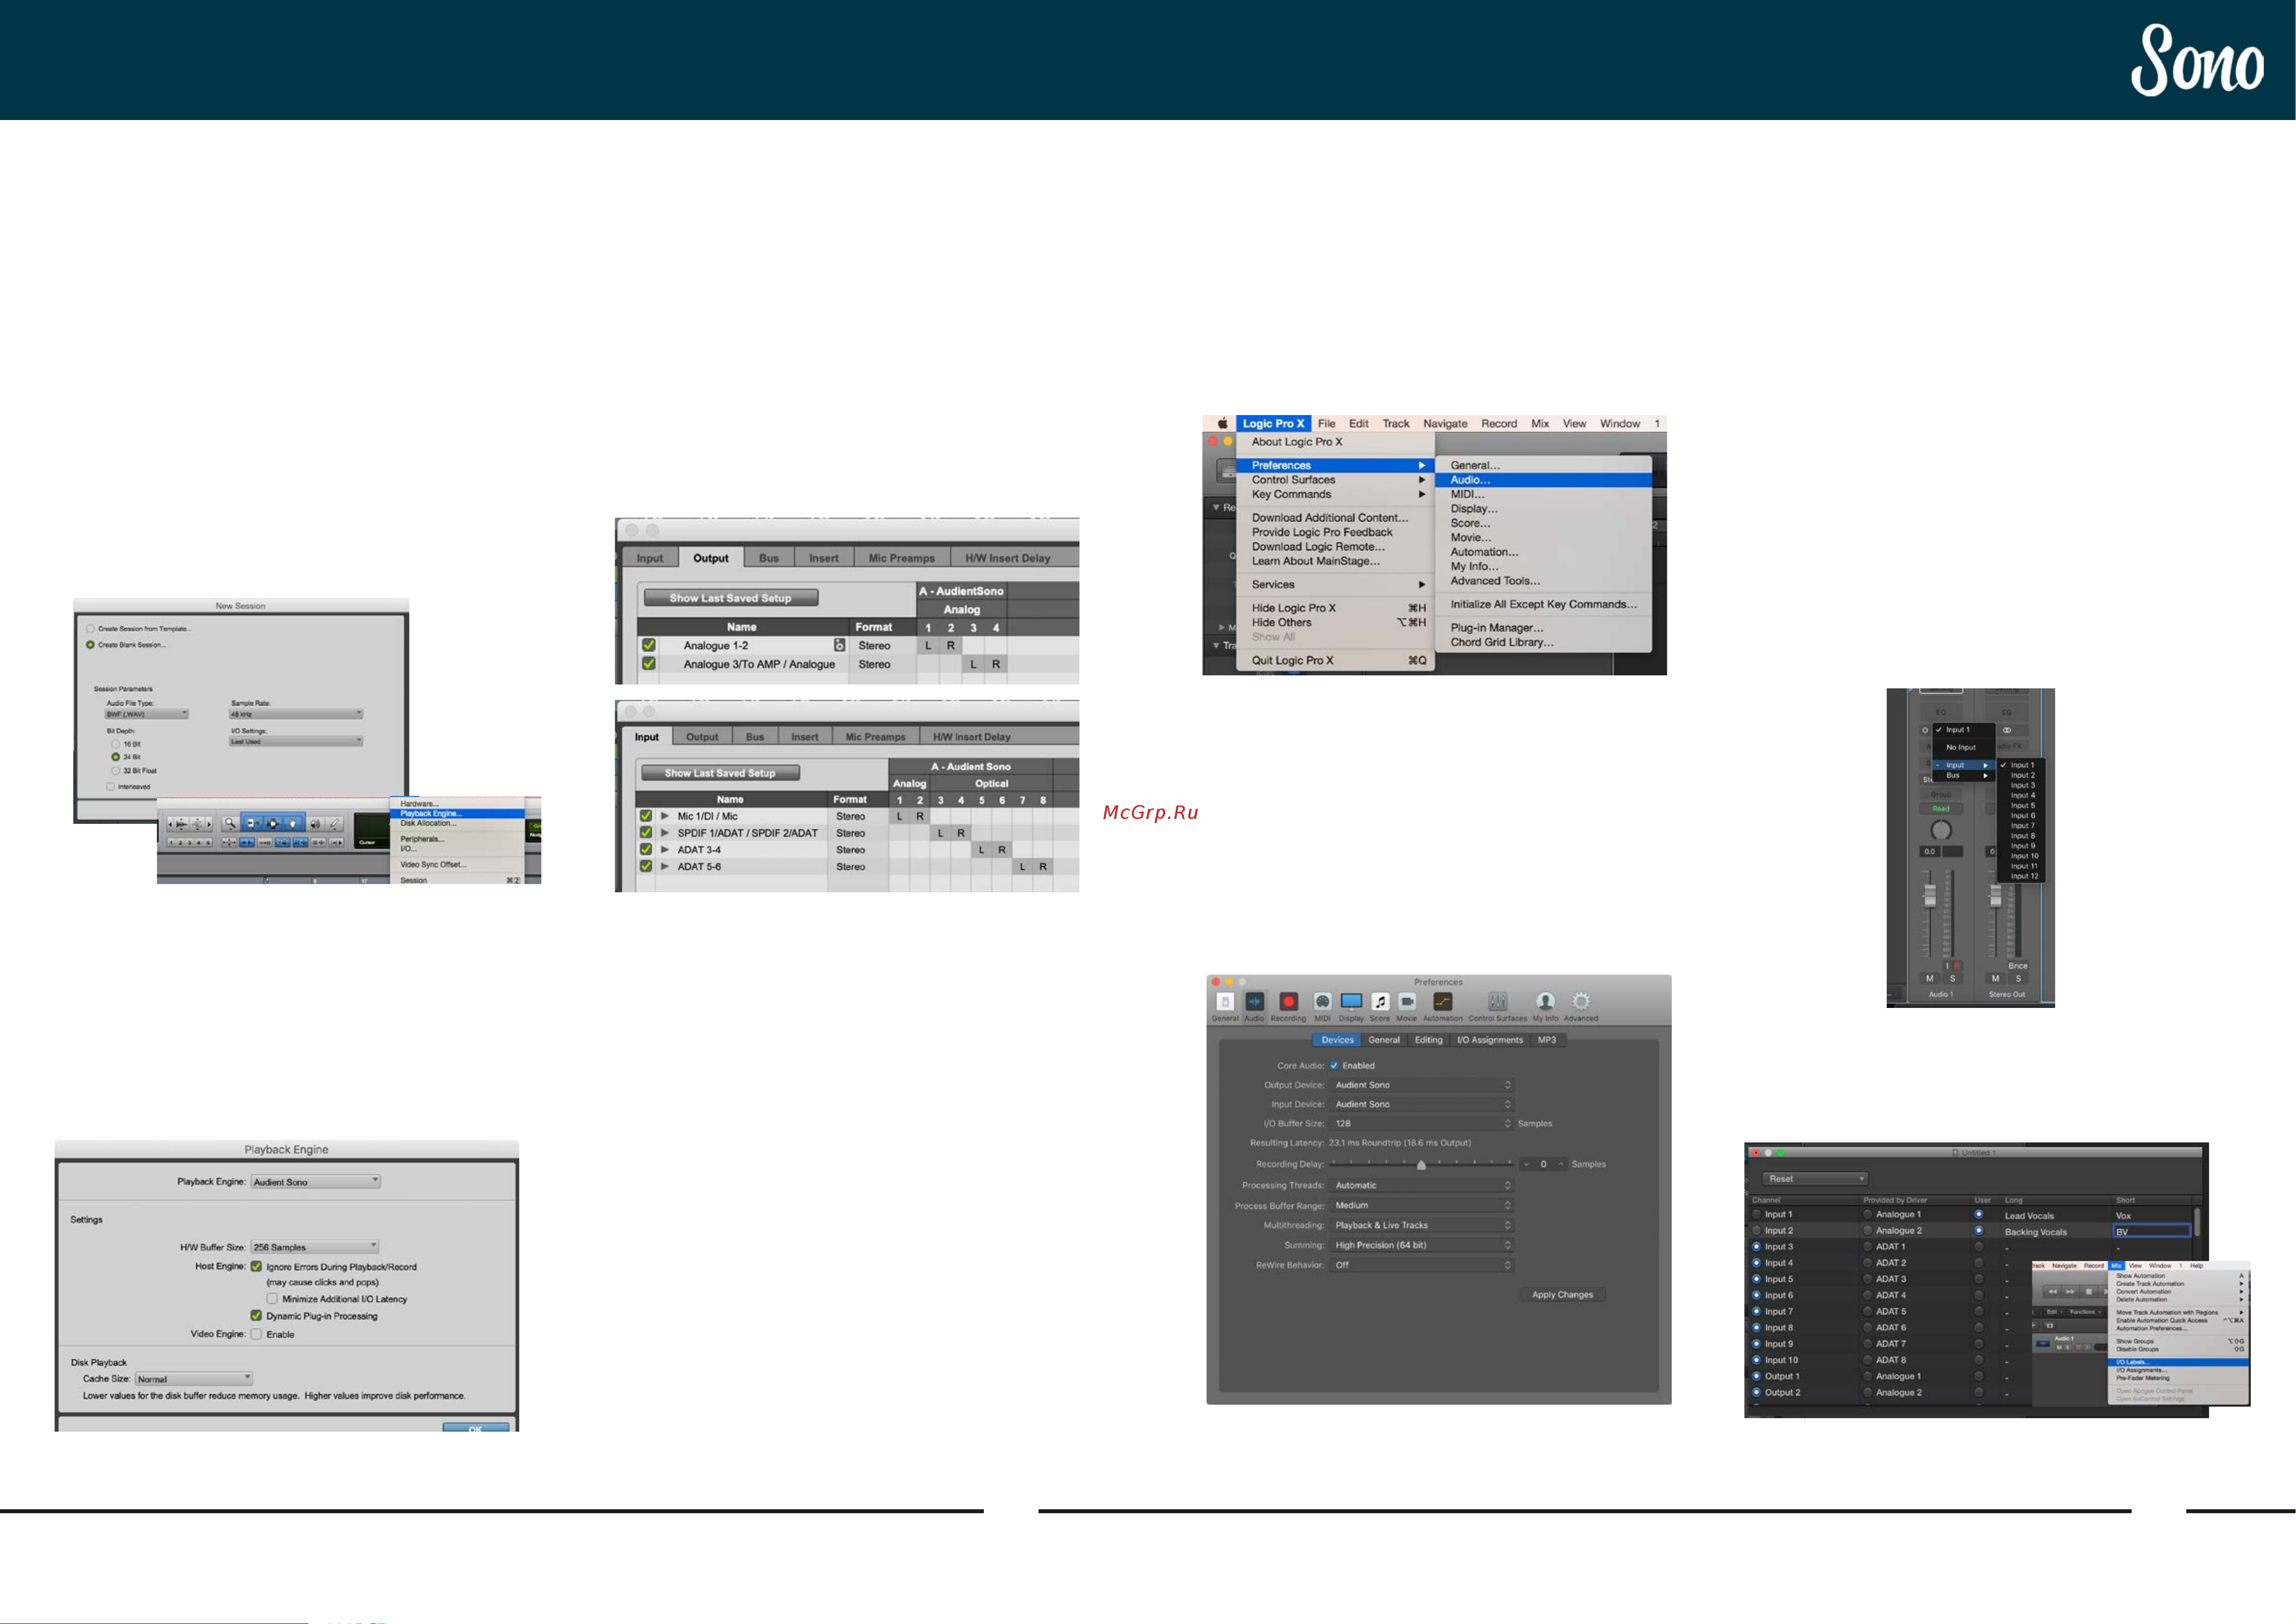Toggle Dynamic Plug-in Processing checkbox
This screenshot has height=1624, width=2296.
(256, 1316)
